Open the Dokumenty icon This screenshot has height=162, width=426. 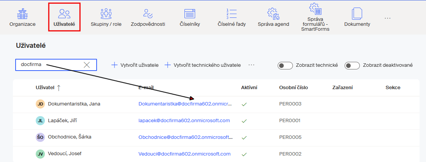point(357,14)
